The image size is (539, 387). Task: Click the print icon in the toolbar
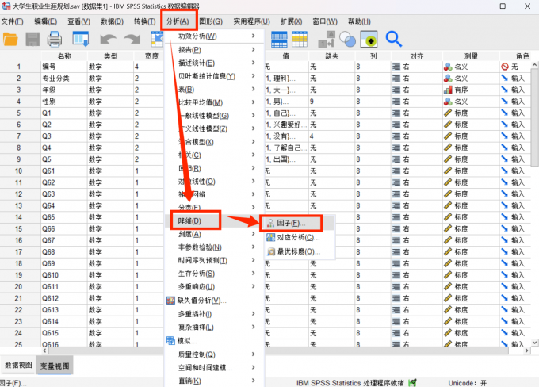click(55, 39)
